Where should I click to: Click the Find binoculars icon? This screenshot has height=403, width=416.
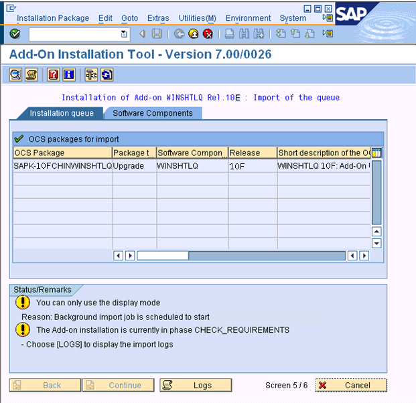click(x=244, y=34)
